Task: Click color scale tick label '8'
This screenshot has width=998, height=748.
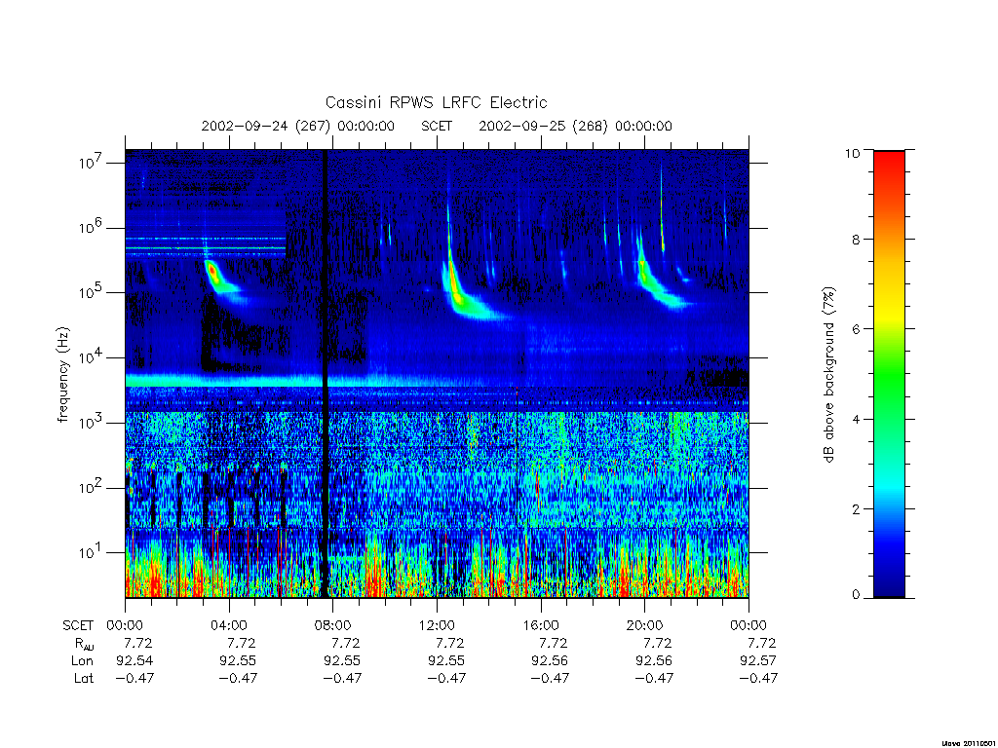Action: pyautogui.click(x=856, y=240)
